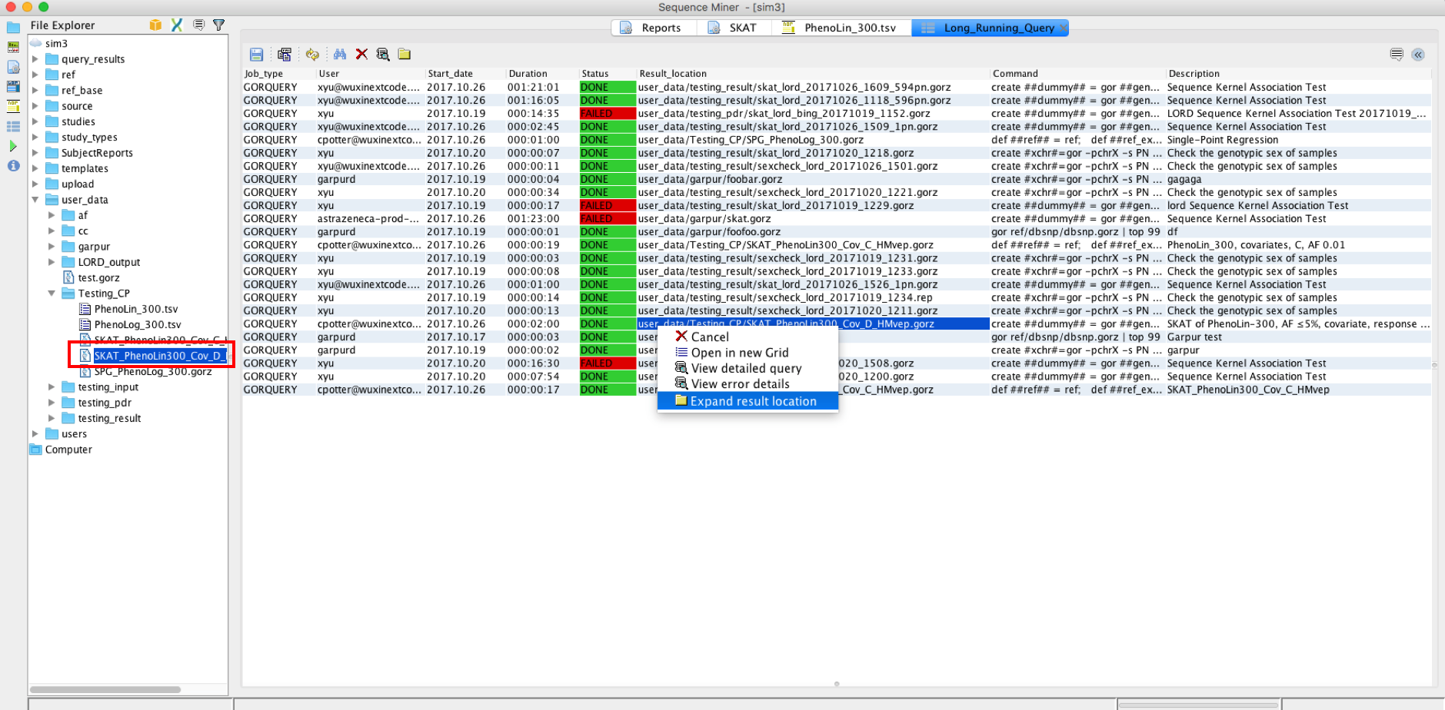Click the red X cancel icon in toolbar
Viewport: 1445px width, 710px height.
[361, 55]
